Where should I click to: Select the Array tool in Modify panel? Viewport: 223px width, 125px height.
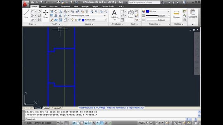click(x=60, y=20)
